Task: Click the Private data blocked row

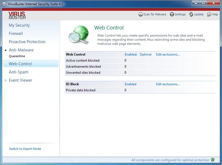Action: 140,90
